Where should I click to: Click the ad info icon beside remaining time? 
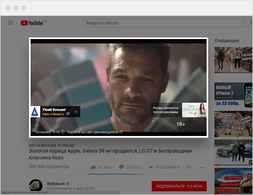[63, 132]
